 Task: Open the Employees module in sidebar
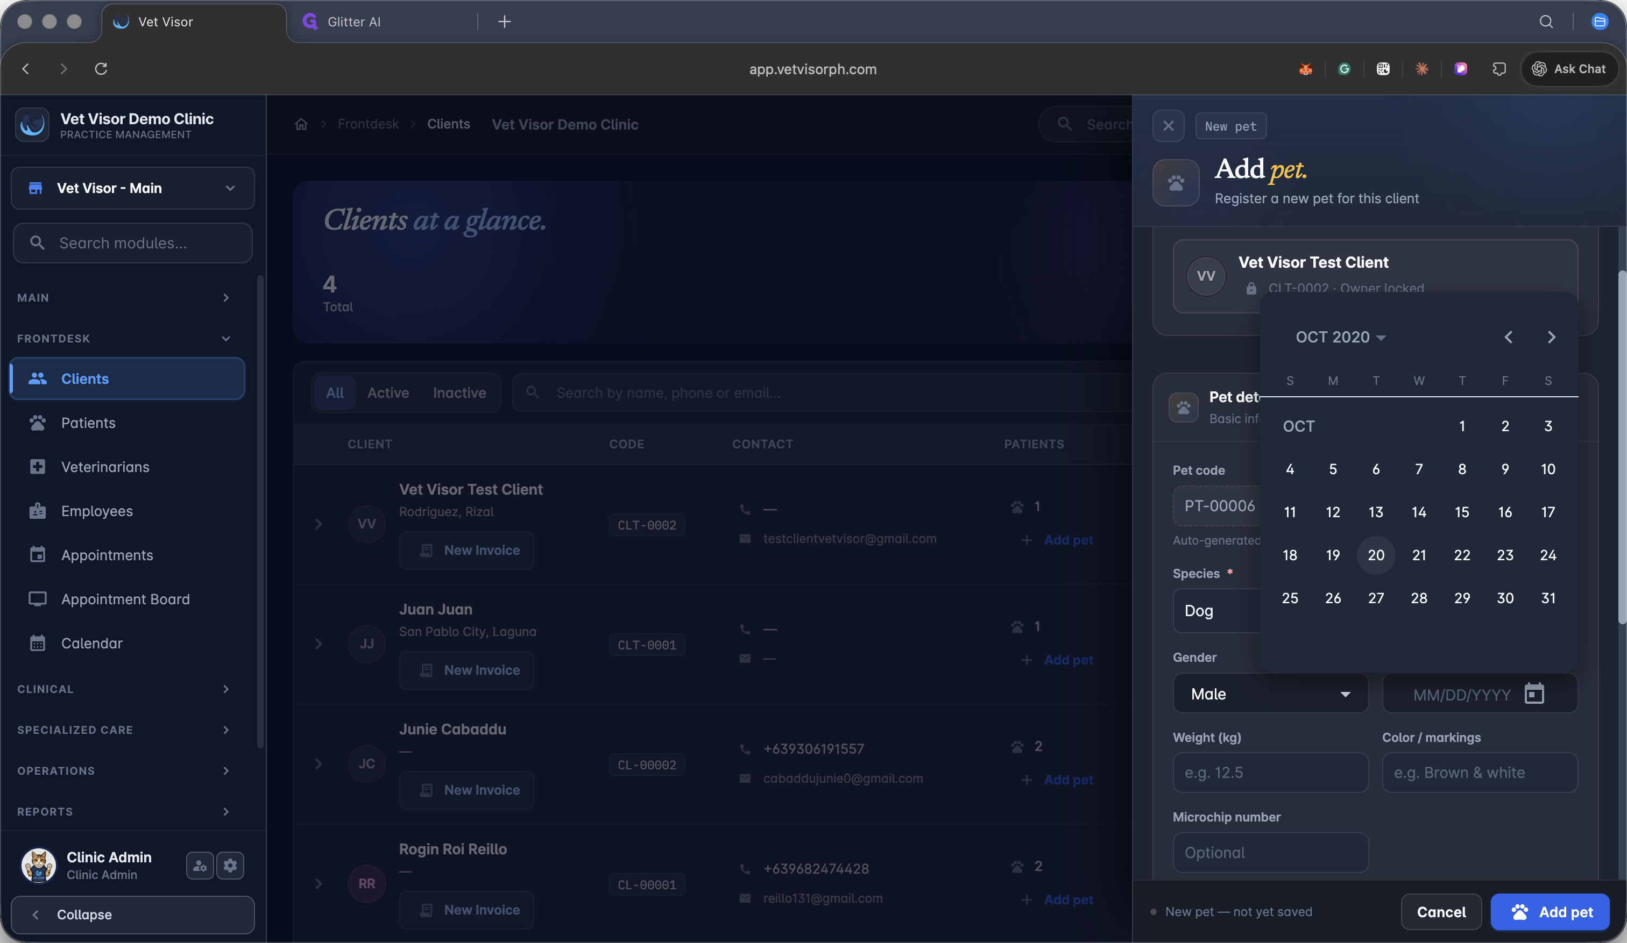128,511
